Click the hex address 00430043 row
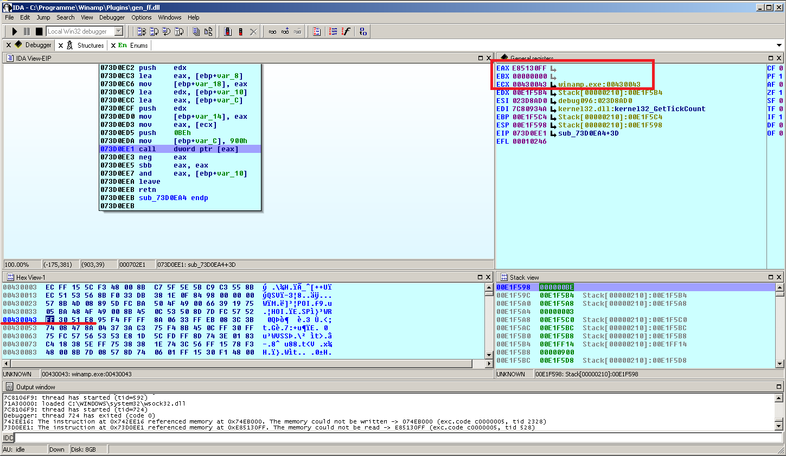The image size is (786, 456). coord(167,320)
